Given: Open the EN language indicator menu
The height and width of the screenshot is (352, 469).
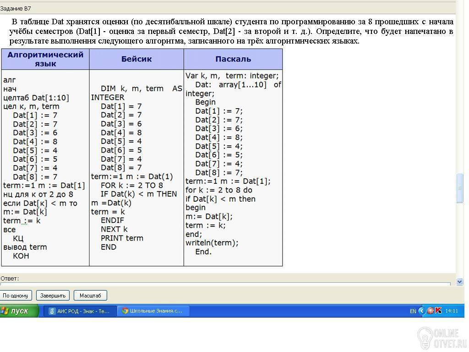Looking at the screenshot, I should (x=413, y=311).
